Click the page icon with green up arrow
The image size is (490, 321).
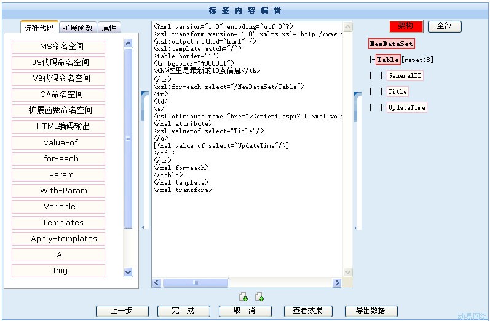pyautogui.click(x=259, y=297)
